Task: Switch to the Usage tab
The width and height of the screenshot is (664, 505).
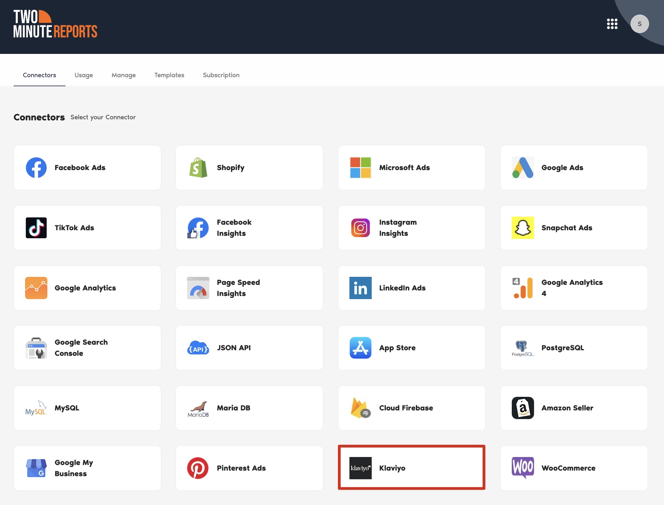Action: tap(84, 75)
